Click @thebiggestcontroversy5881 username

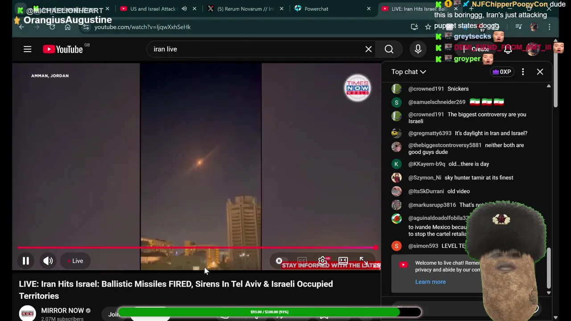click(x=445, y=145)
